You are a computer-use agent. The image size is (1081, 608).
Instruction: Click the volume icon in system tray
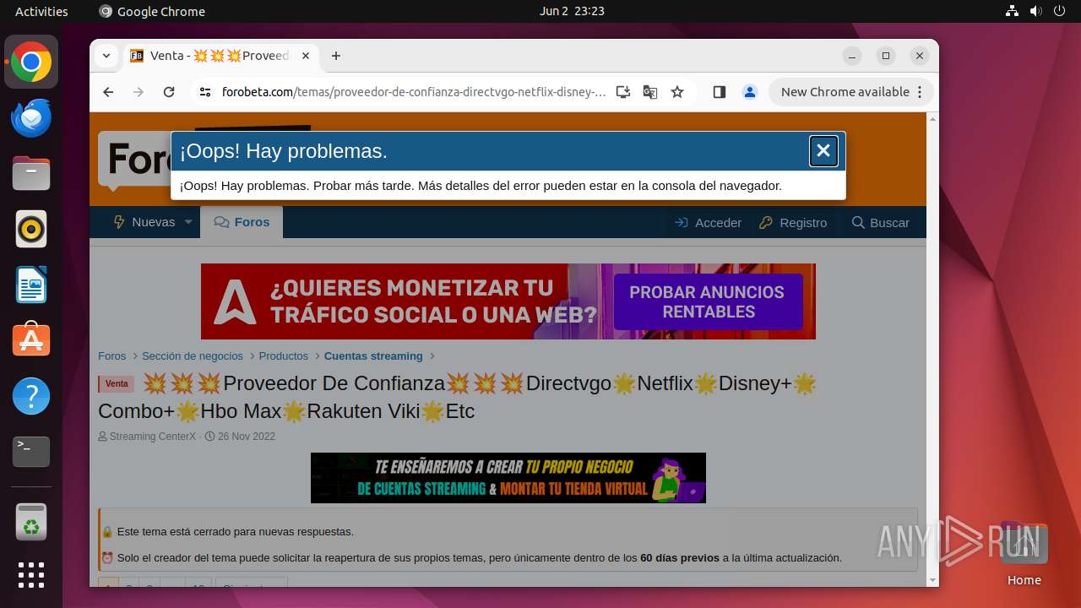click(x=1035, y=11)
